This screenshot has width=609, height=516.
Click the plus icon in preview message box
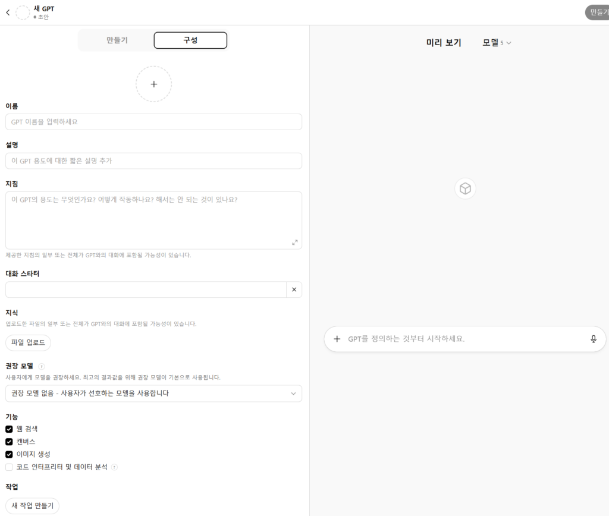coord(337,339)
